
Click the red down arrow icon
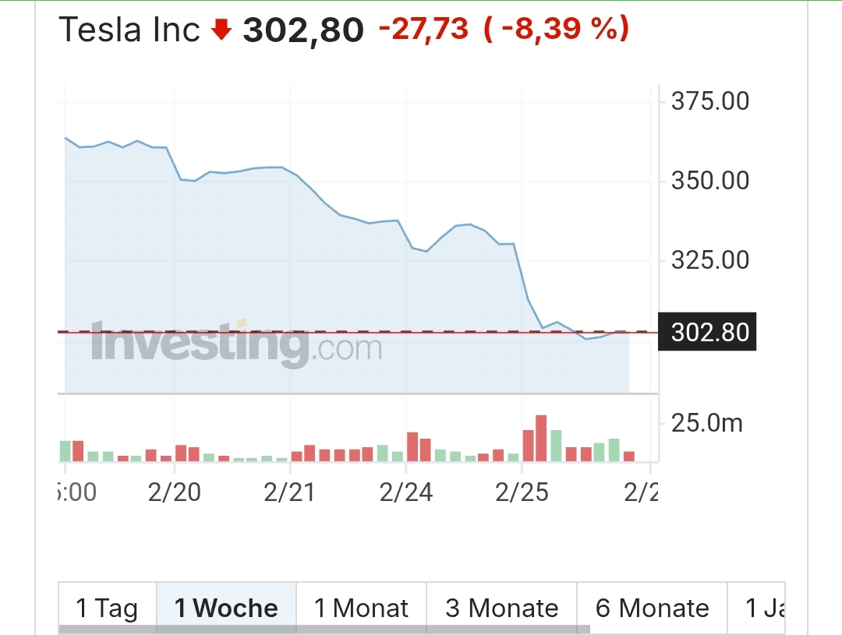pos(222,30)
